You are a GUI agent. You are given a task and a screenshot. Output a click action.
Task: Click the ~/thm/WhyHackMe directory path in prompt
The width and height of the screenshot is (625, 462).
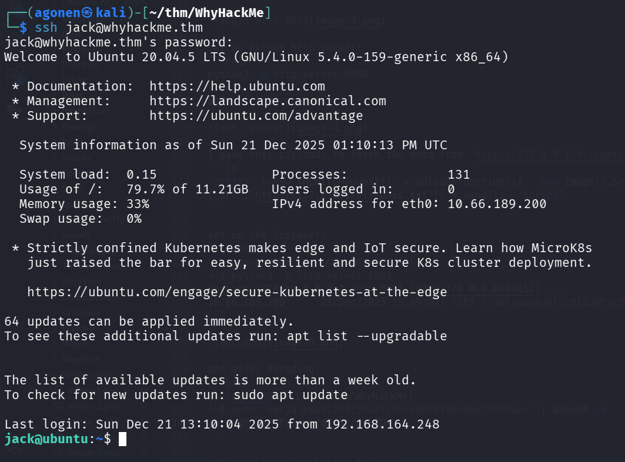click(203, 12)
